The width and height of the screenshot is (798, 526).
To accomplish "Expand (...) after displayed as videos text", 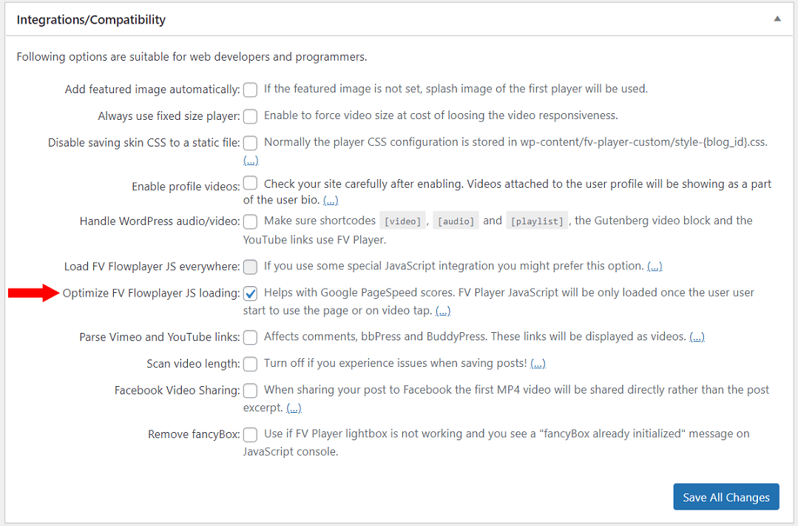I will click(697, 337).
